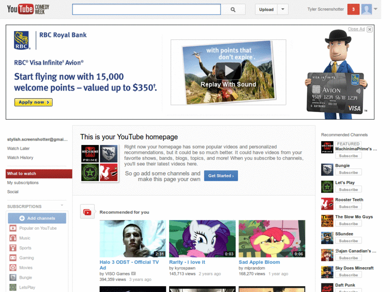Subscribe to the Let's Play channel
The image size is (390, 292).
(x=348, y=189)
